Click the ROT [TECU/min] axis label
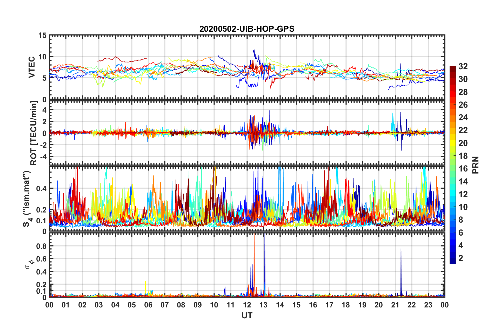 coord(34,133)
